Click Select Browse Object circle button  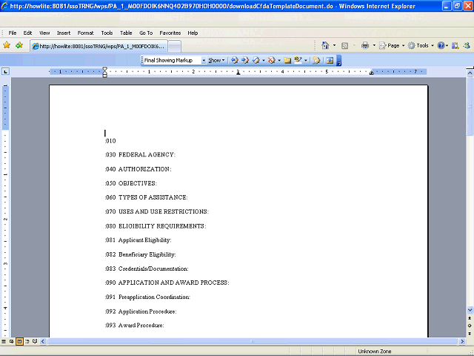coord(470,326)
